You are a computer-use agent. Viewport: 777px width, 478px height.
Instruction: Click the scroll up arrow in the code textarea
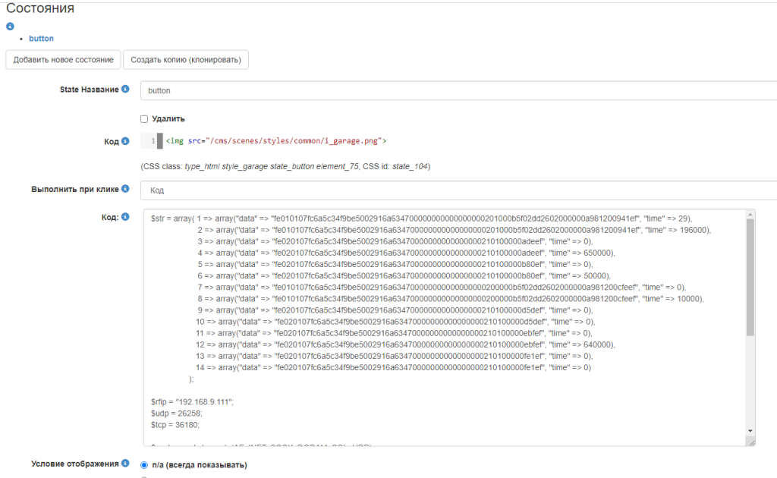[x=750, y=215]
